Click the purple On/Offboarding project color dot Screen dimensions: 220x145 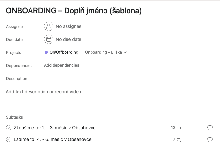click(46, 52)
